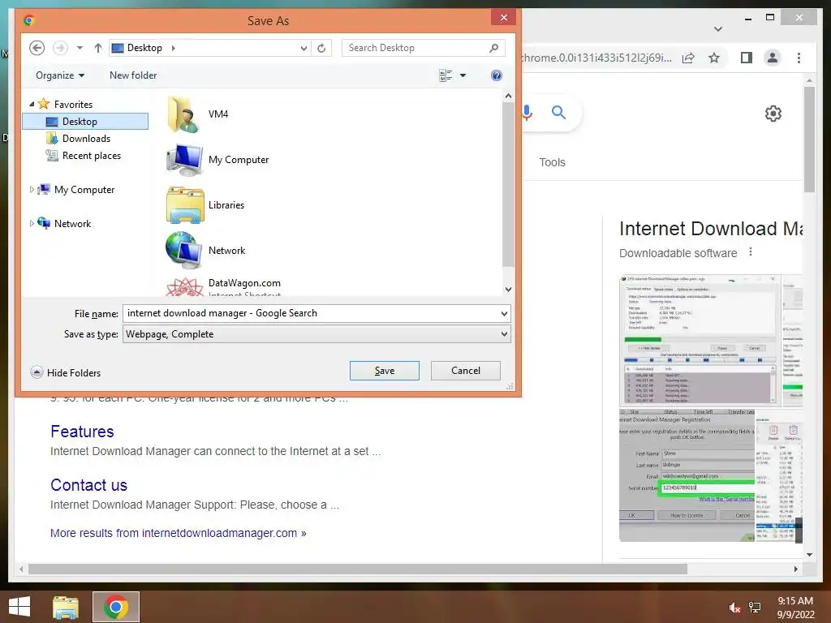
Task: Bookmark this page with star icon
Action: [714, 58]
